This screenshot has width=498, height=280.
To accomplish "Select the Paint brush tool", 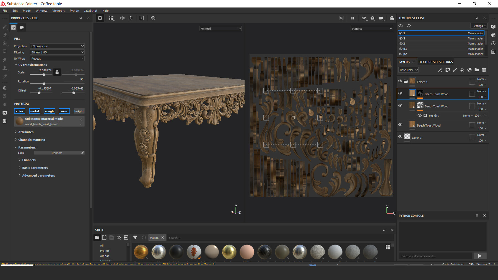I will [x=5, y=27].
